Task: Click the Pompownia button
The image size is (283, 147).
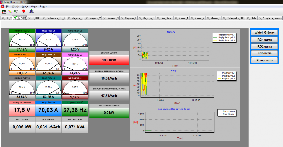Action: [264, 60]
